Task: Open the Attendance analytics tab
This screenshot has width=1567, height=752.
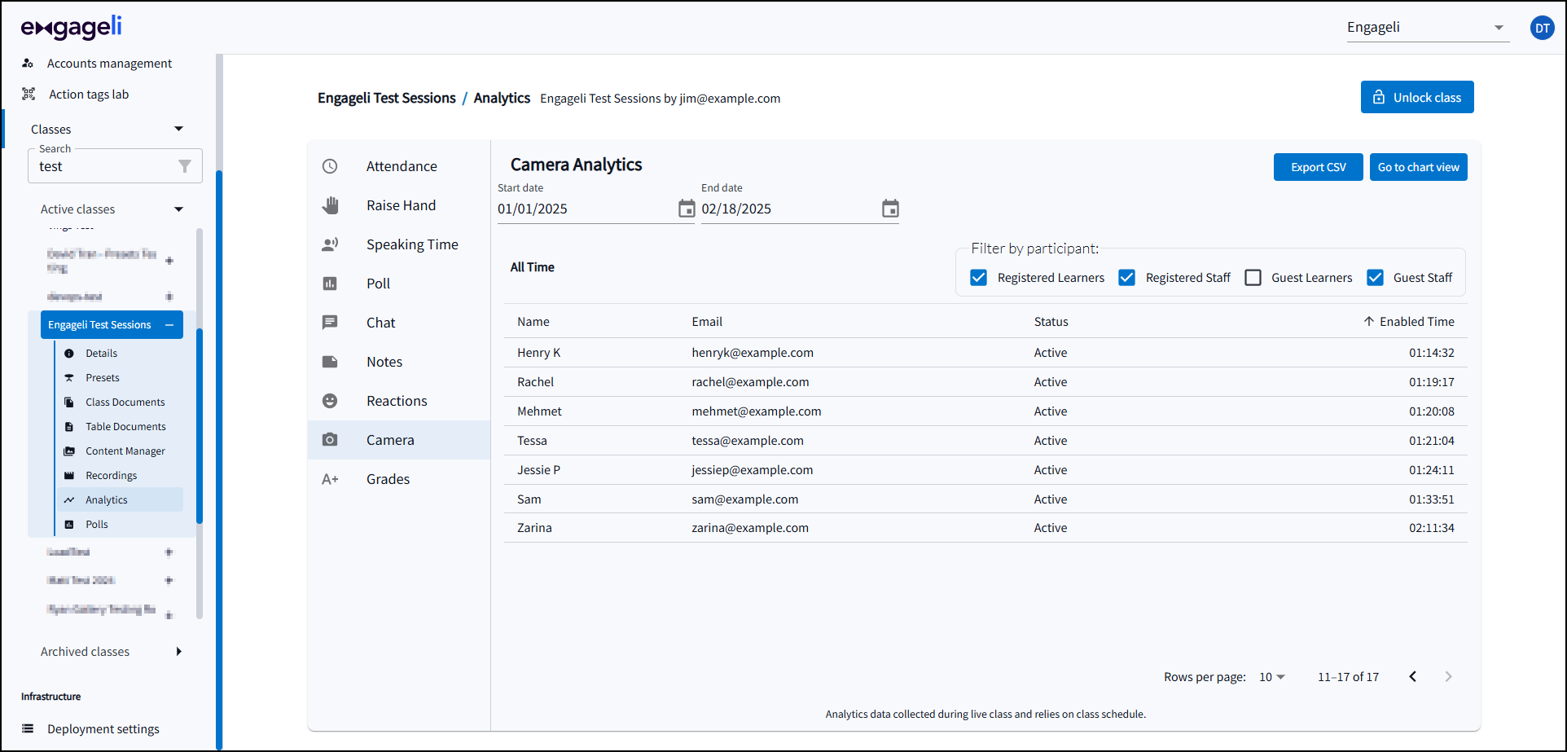Action: click(399, 166)
